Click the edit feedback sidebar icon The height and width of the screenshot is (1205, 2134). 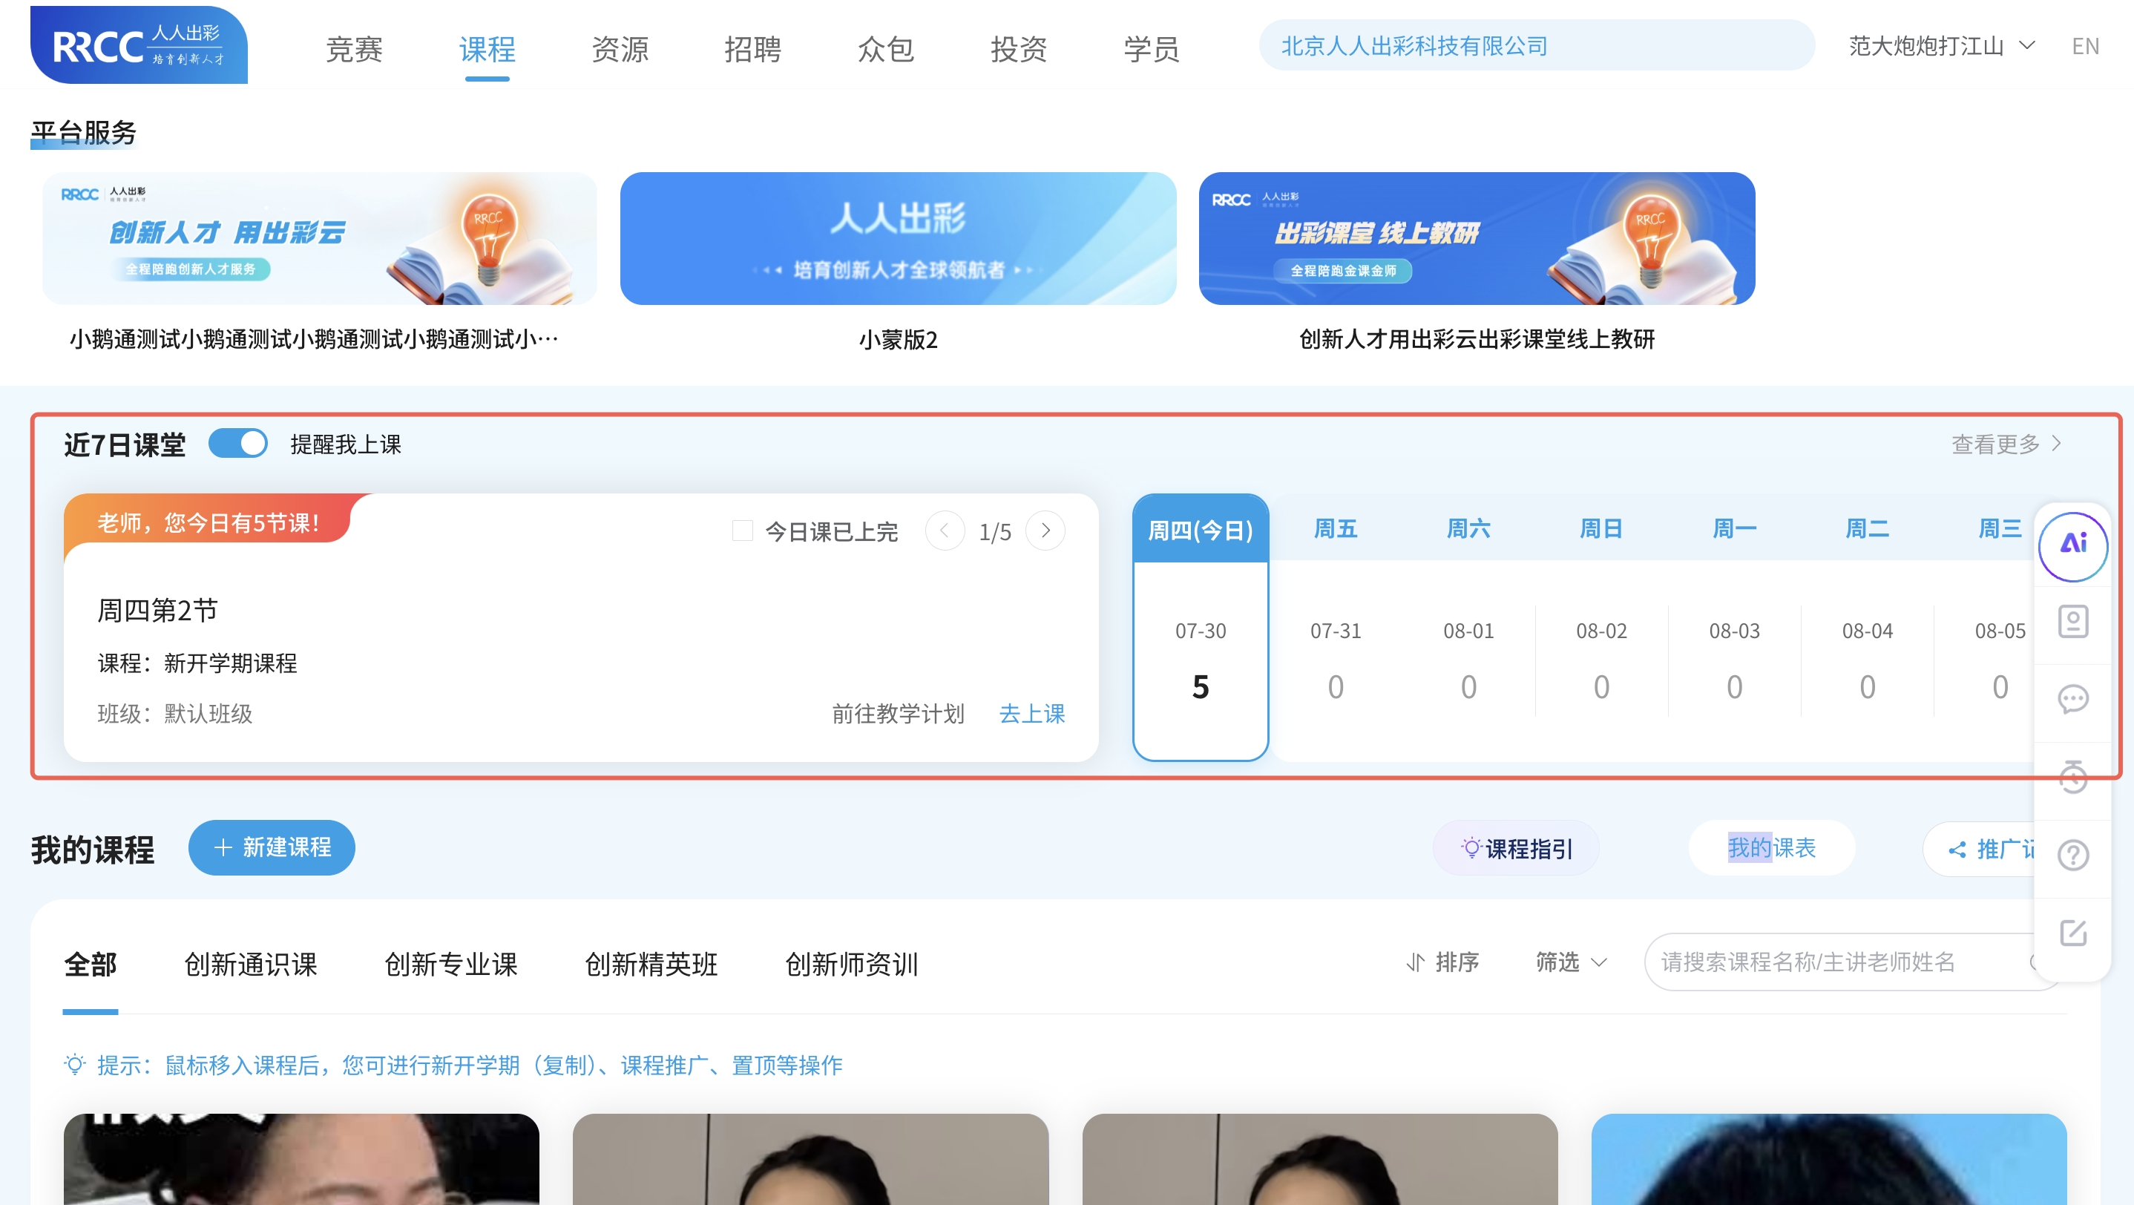tap(2072, 933)
